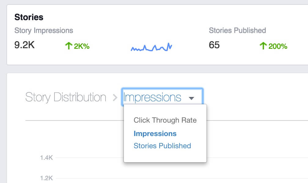
Task: Click the divider line below Story Distribution
Action: pyautogui.click(x=73, y=120)
